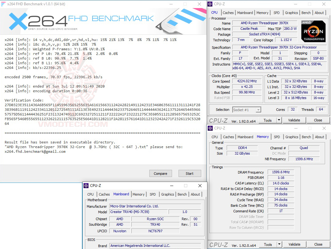This screenshot has height=249, width=331.
Task: Open Mainboard tab in the top CPU-Z window
Action: [245, 13]
